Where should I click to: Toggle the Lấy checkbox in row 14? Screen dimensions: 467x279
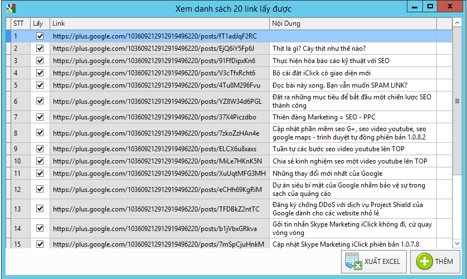(x=40, y=228)
